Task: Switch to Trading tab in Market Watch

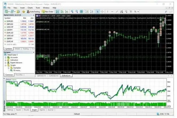Action: tap(26, 49)
